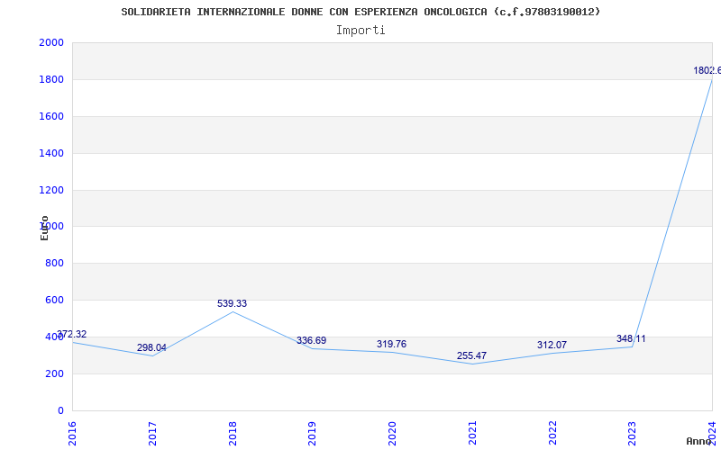The height and width of the screenshot is (450, 721).
Task: Click the 2017 x-axis label
Action: click(x=152, y=434)
